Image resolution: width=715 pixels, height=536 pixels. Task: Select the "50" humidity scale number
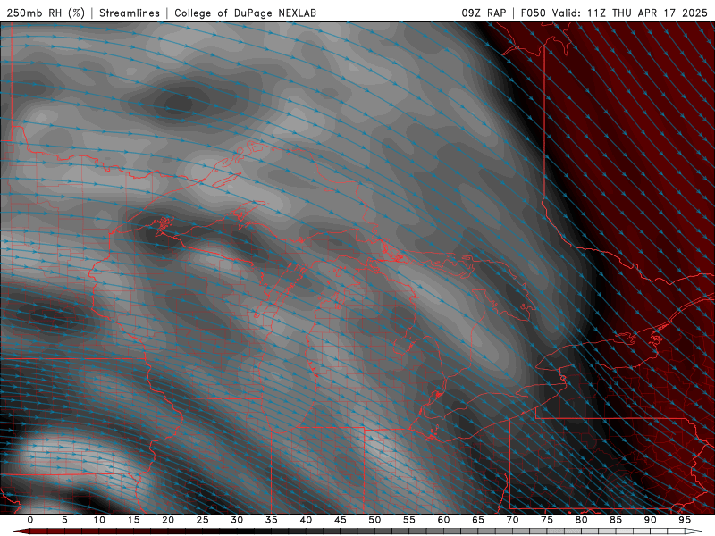pyautogui.click(x=374, y=520)
